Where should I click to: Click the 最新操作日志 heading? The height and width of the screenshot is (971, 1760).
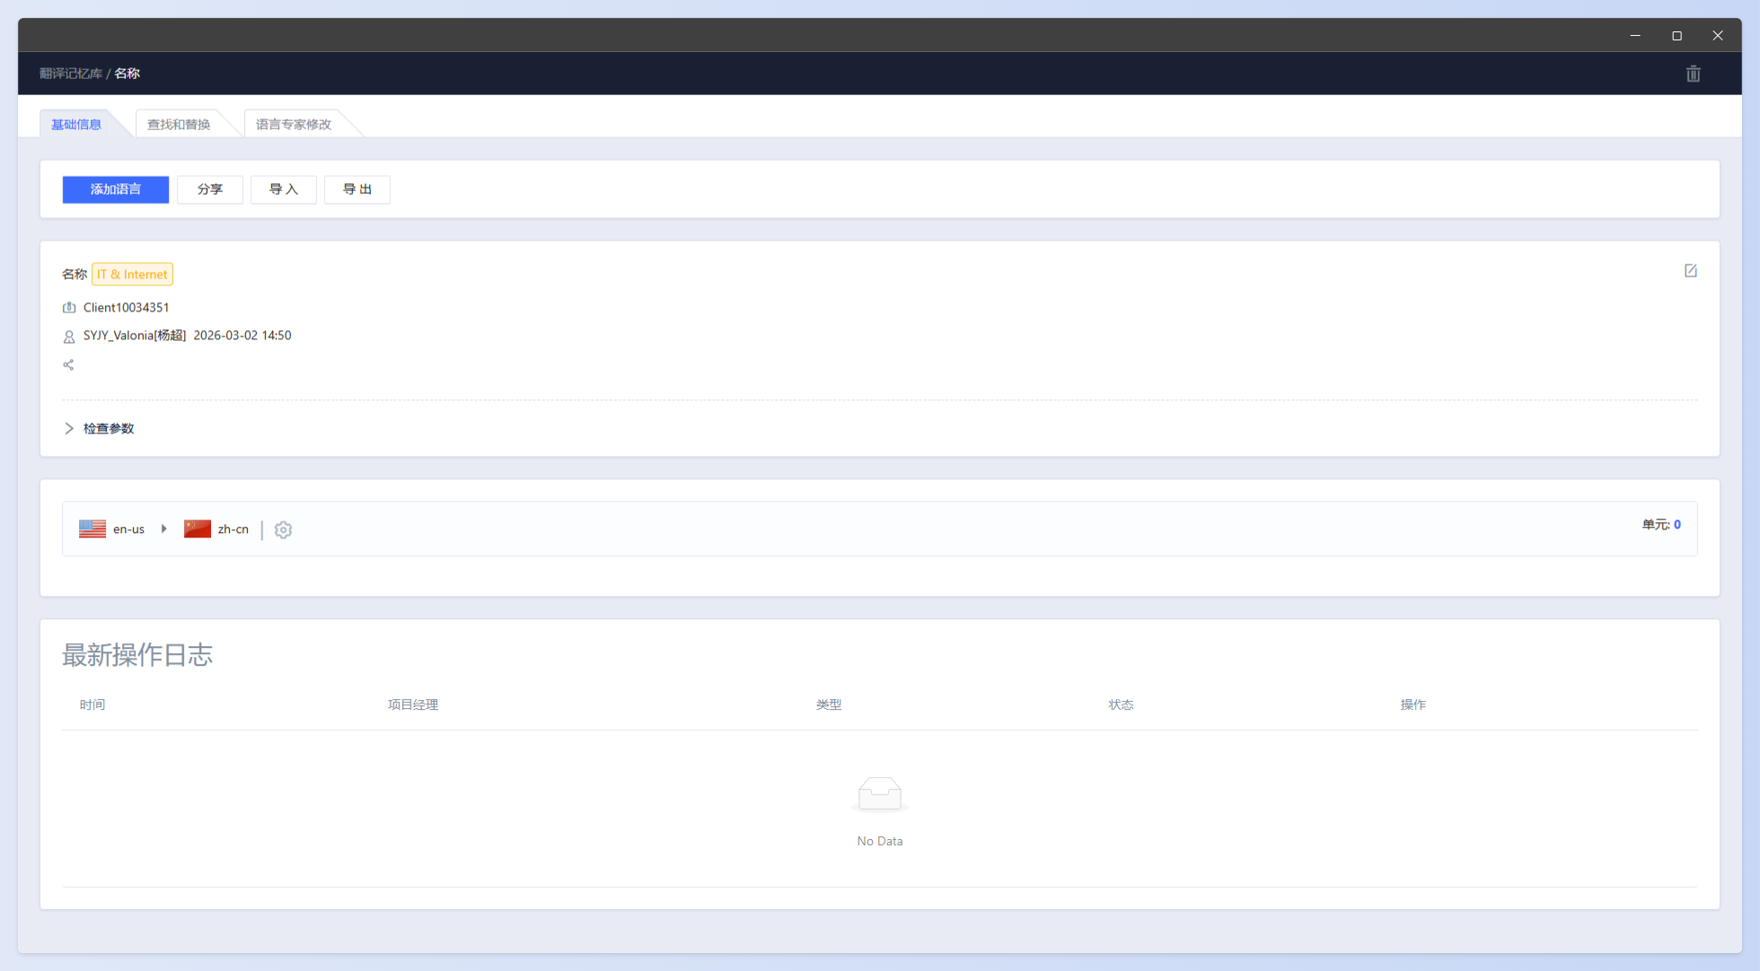point(137,655)
